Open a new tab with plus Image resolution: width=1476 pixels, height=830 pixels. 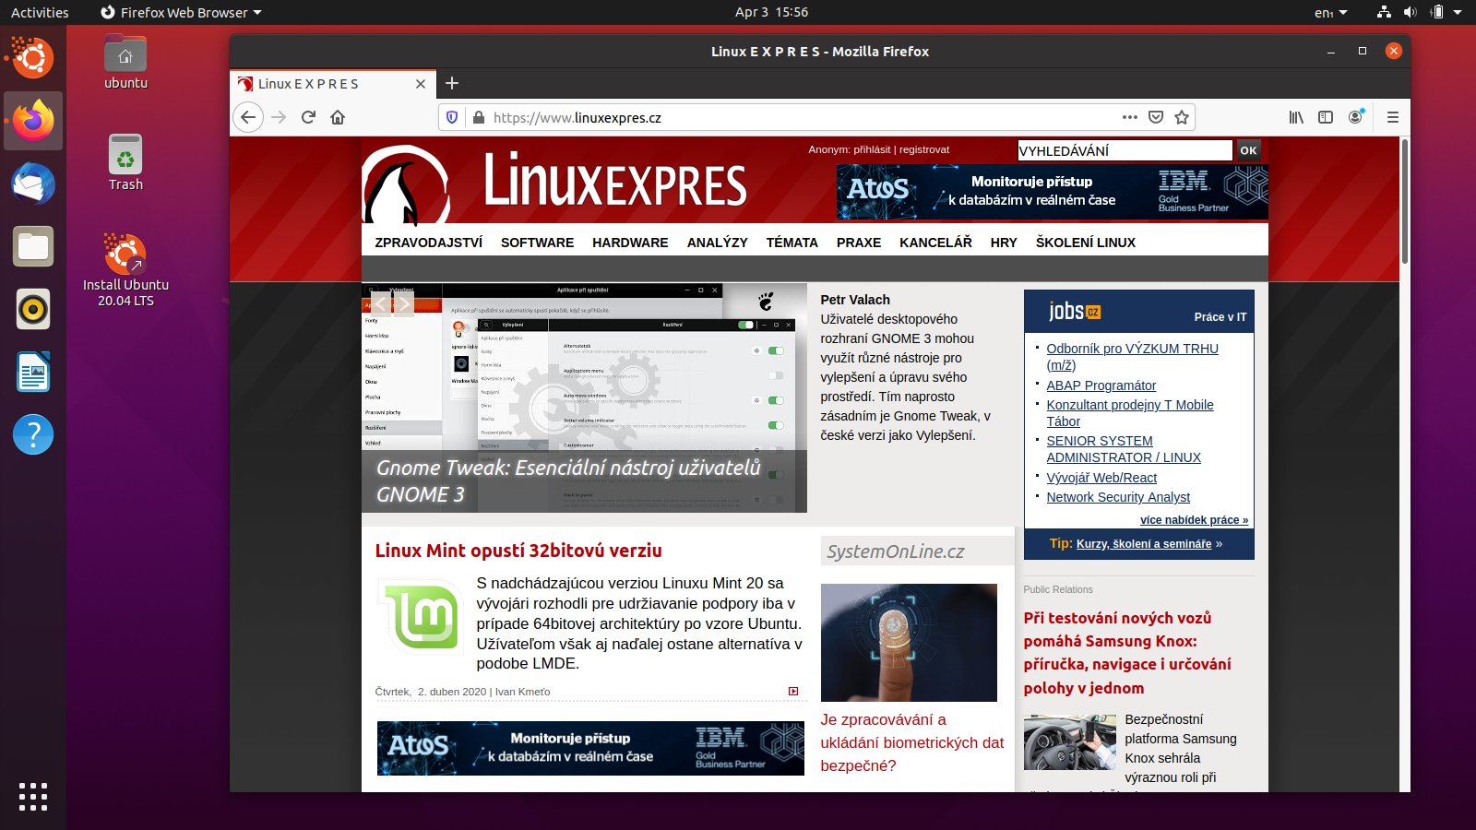(452, 83)
